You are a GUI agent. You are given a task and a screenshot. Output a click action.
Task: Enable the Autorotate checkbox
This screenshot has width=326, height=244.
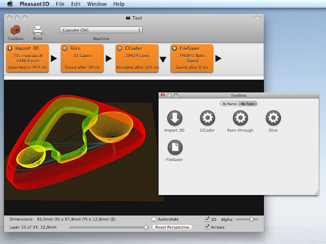point(154,219)
